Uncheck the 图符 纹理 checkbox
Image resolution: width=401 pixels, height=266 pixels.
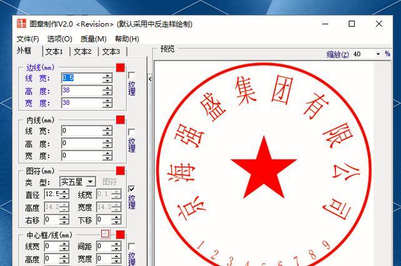(131, 189)
